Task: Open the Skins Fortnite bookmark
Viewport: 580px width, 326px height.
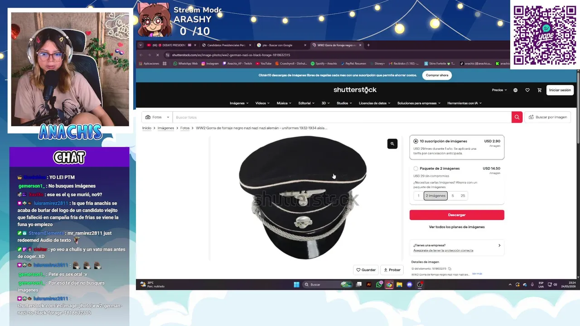Action: pos(440,63)
